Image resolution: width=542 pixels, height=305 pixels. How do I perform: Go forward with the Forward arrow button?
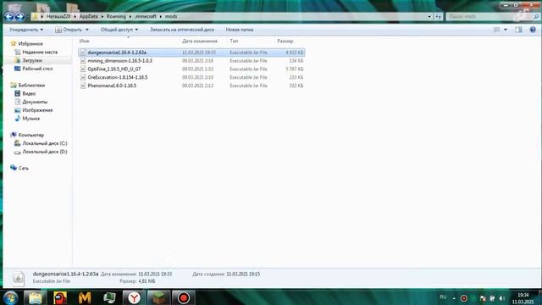pyautogui.click(x=19, y=16)
